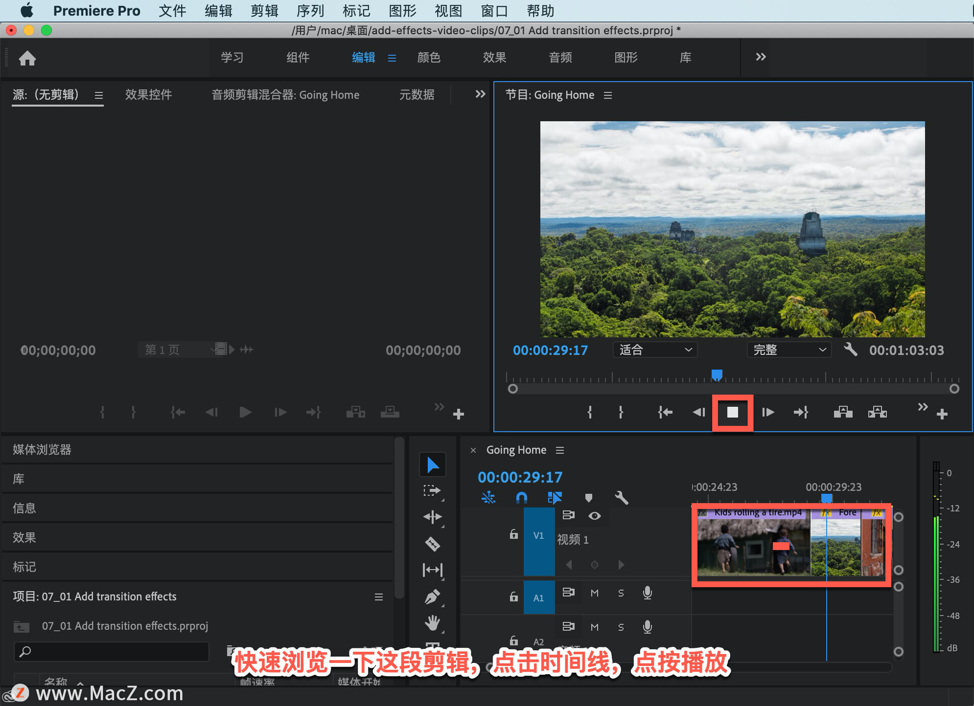Click Mark Out in Program monitor
The width and height of the screenshot is (974, 706).
point(621,412)
